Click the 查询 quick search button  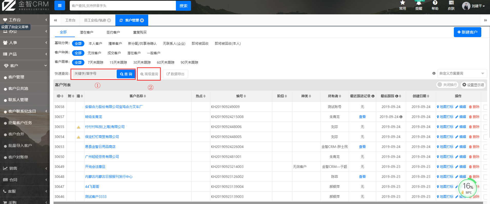pyautogui.click(x=126, y=74)
